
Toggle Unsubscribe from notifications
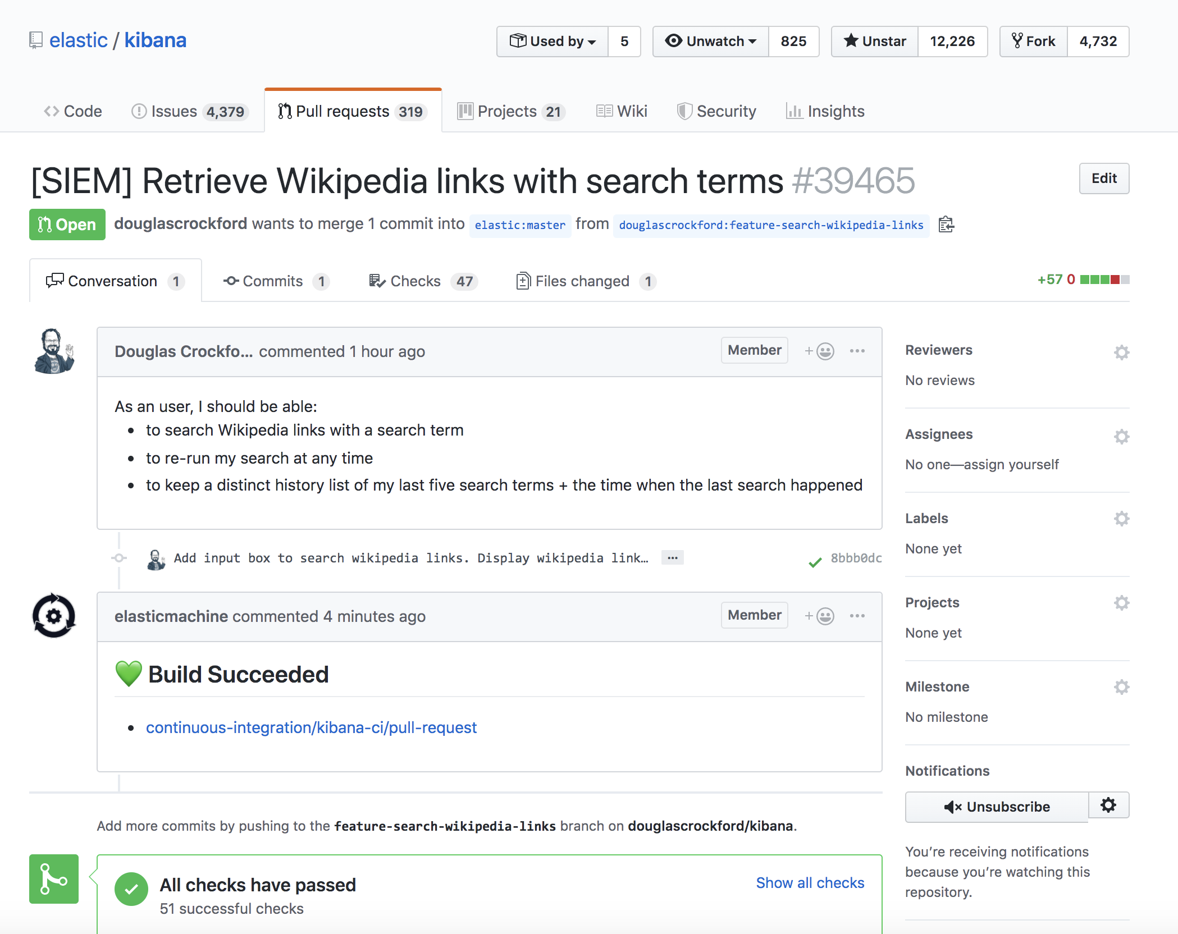coord(997,807)
